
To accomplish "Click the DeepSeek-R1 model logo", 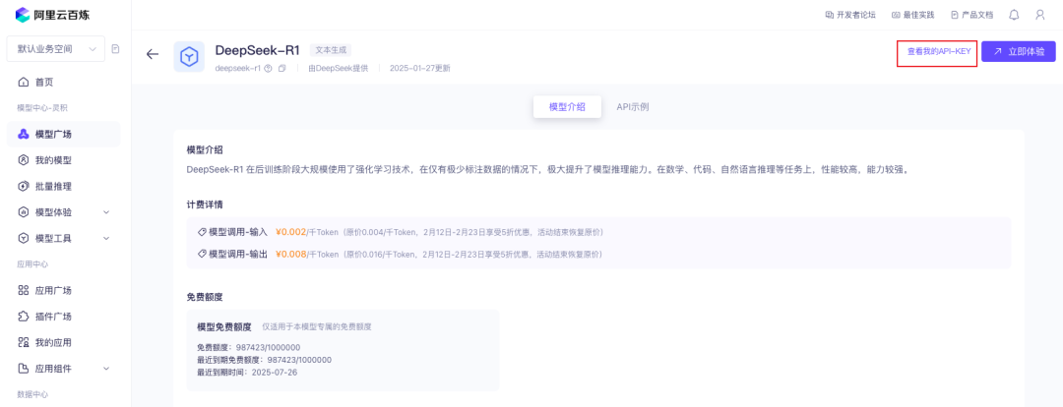I will point(189,57).
